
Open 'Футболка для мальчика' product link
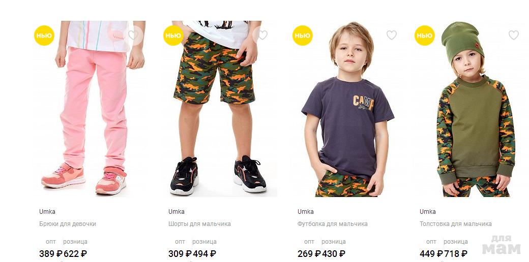click(x=332, y=224)
